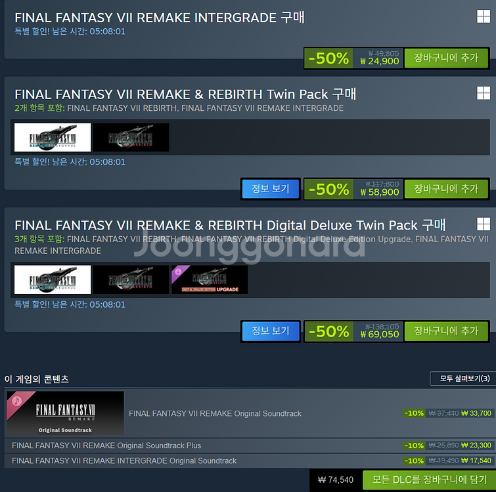496x492 pixels.
Task: Click the ₩24,900 discounted price block
Action: point(378,58)
